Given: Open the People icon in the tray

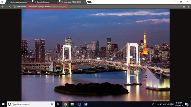Looking at the screenshot, I should [x=153, y=104].
